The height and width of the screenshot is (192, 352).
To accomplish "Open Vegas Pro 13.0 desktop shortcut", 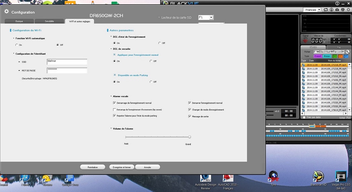I will 341,180.
